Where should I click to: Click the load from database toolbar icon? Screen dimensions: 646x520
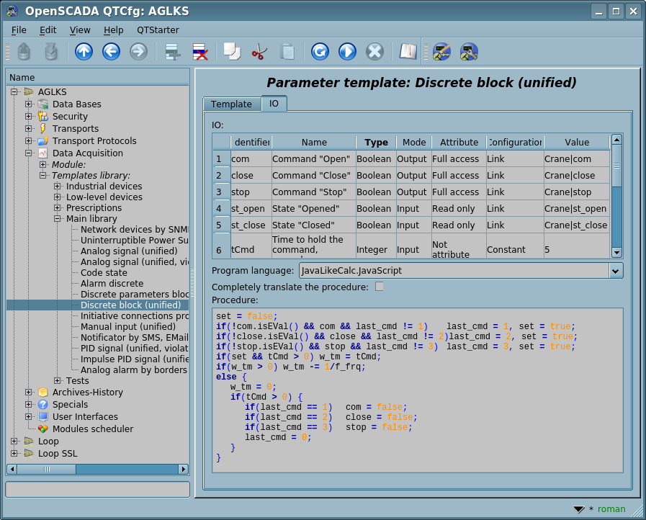pyautogui.click(x=24, y=52)
